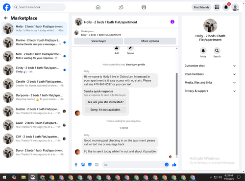
Task: Open the View buyer profile link
Action: pyautogui.click(x=135, y=65)
